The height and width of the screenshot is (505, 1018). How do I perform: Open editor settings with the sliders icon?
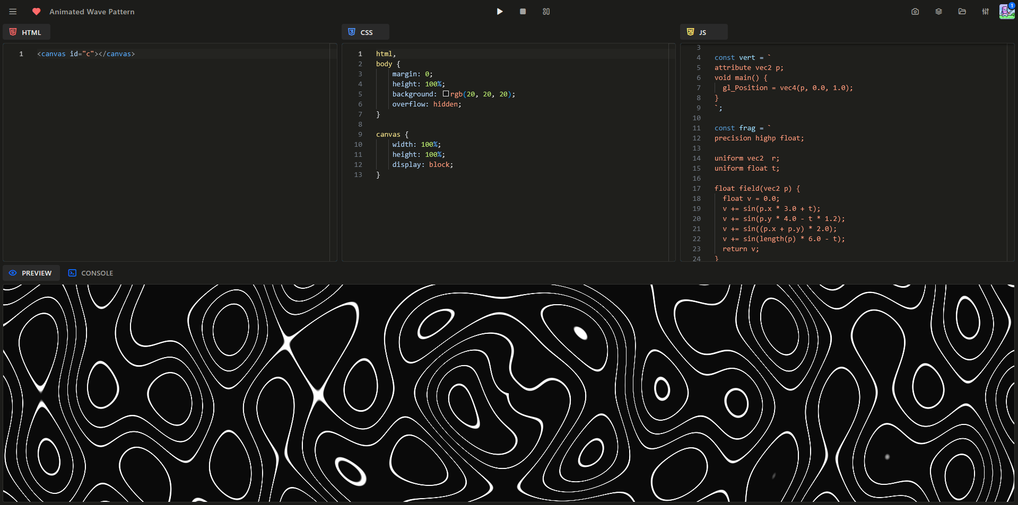pyautogui.click(x=986, y=11)
